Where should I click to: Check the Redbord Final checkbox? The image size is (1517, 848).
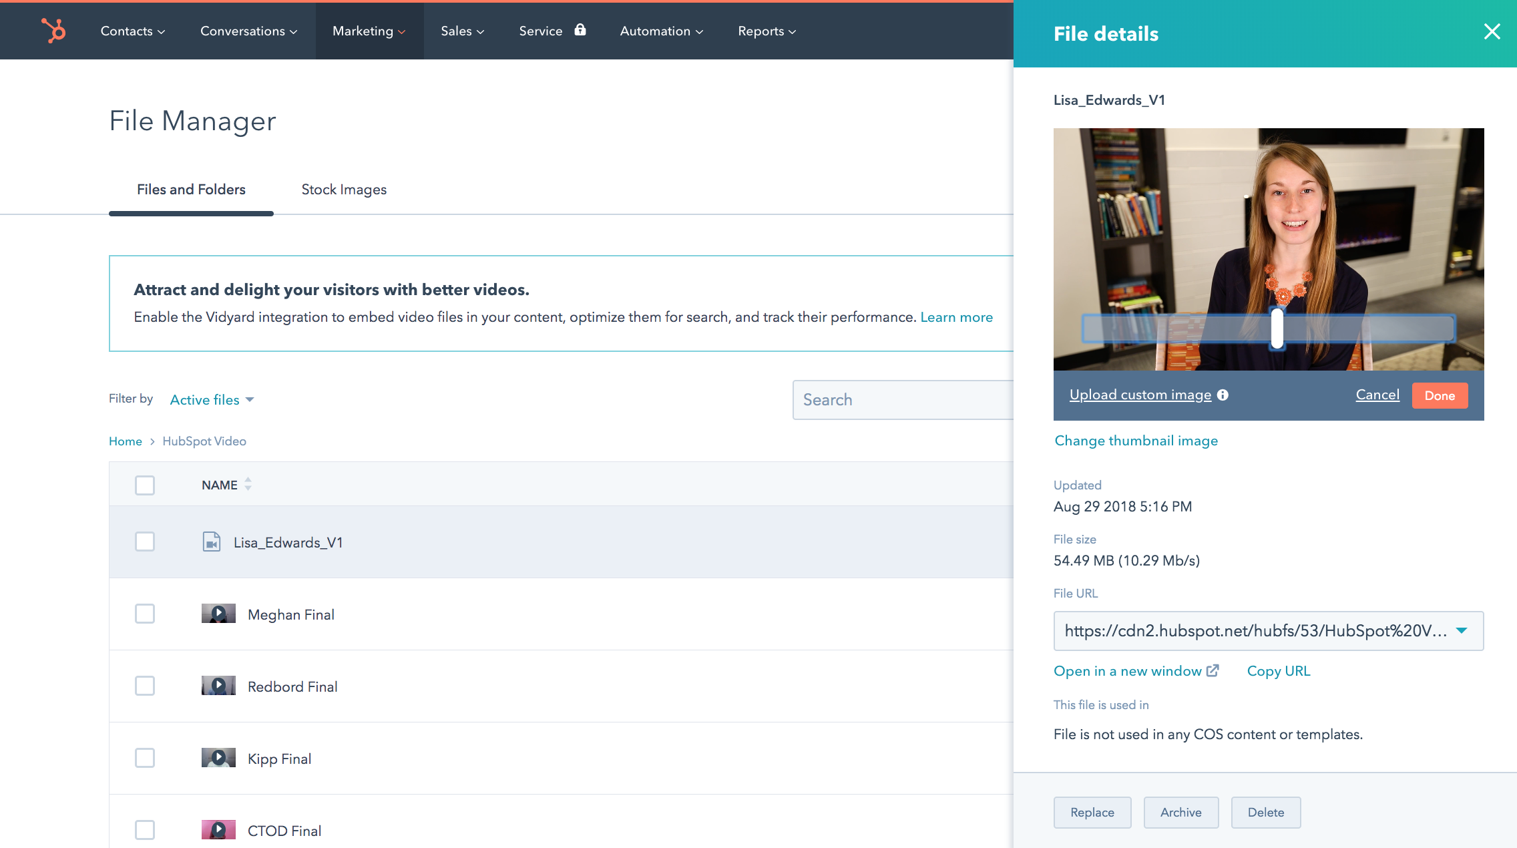point(145,686)
